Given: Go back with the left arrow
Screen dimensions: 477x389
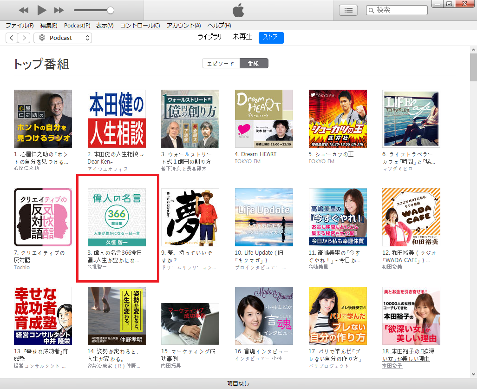Looking at the screenshot, I should click(12, 38).
